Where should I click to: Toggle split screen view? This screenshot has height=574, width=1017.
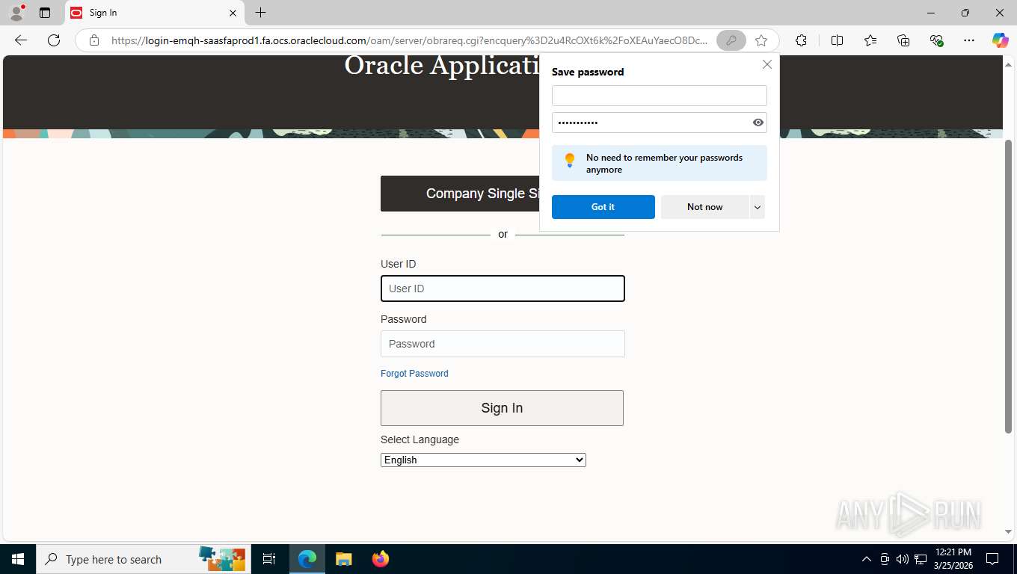coord(837,40)
